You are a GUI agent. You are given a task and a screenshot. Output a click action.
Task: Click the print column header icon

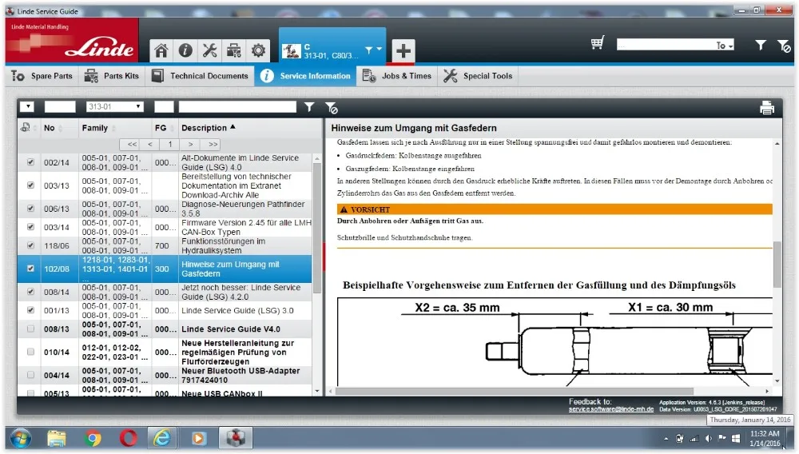pos(25,127)
